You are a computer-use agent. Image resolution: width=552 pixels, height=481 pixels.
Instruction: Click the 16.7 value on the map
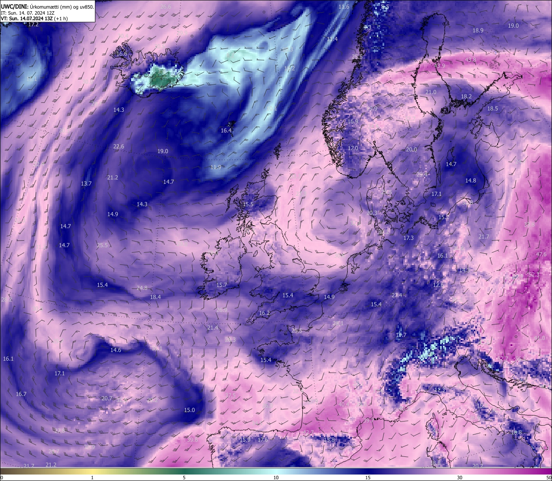pos(21,394)
